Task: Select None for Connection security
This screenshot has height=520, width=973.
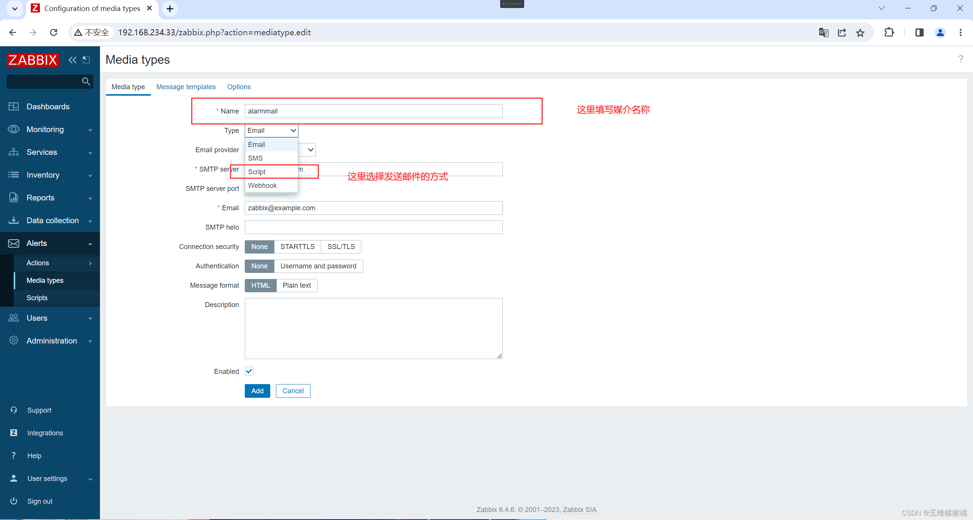Action: (x=260, y=247)
